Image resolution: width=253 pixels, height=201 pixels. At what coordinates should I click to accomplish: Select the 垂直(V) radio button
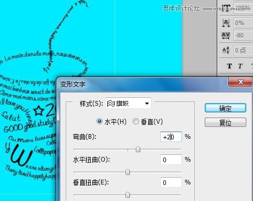click(x=136, y=121)
